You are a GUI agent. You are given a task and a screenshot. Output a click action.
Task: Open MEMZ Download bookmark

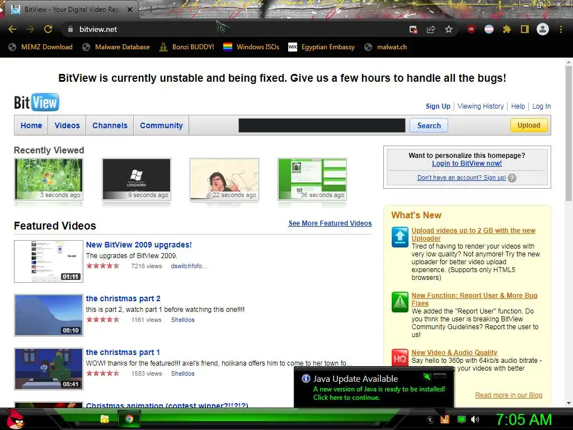tap(40, 47)
